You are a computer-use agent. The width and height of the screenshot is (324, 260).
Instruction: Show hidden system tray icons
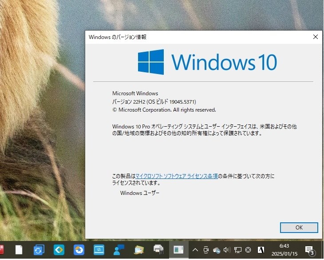click(x=195, y=250)
